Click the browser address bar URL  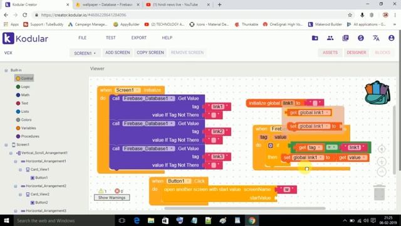click(83, 15)
